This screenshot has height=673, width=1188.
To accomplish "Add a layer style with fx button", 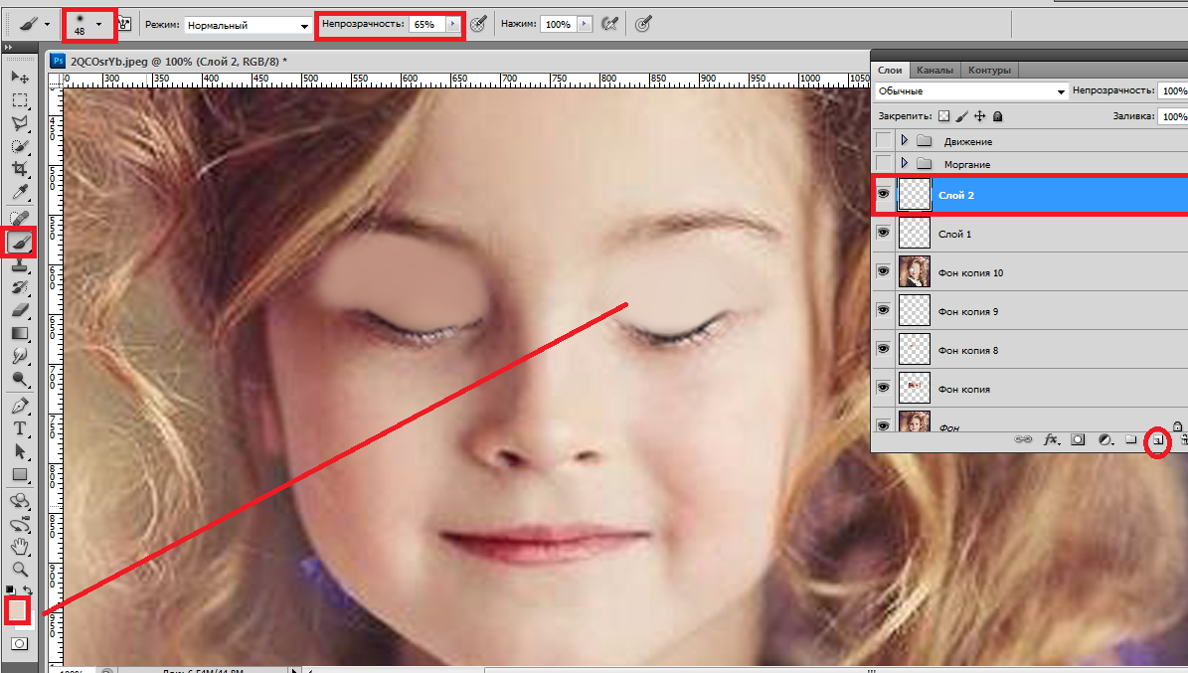I will tap(1051, 439).
